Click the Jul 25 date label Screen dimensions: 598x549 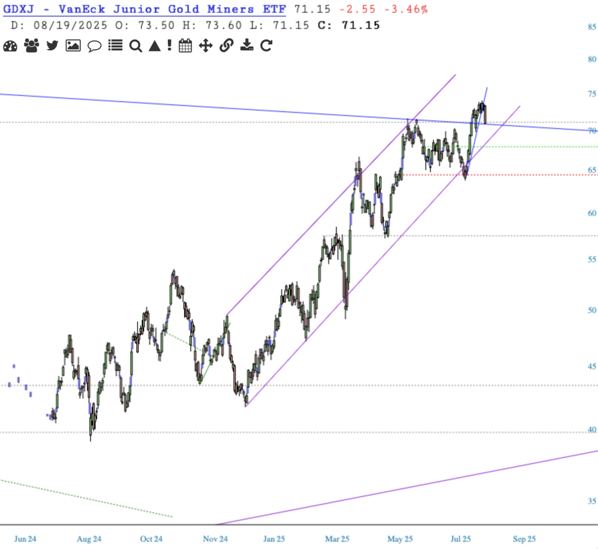click(461, 539)
